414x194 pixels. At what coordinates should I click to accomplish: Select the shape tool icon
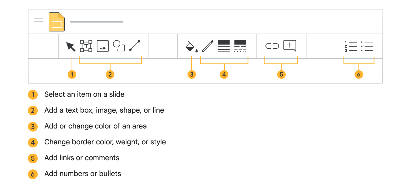(119, 46)
